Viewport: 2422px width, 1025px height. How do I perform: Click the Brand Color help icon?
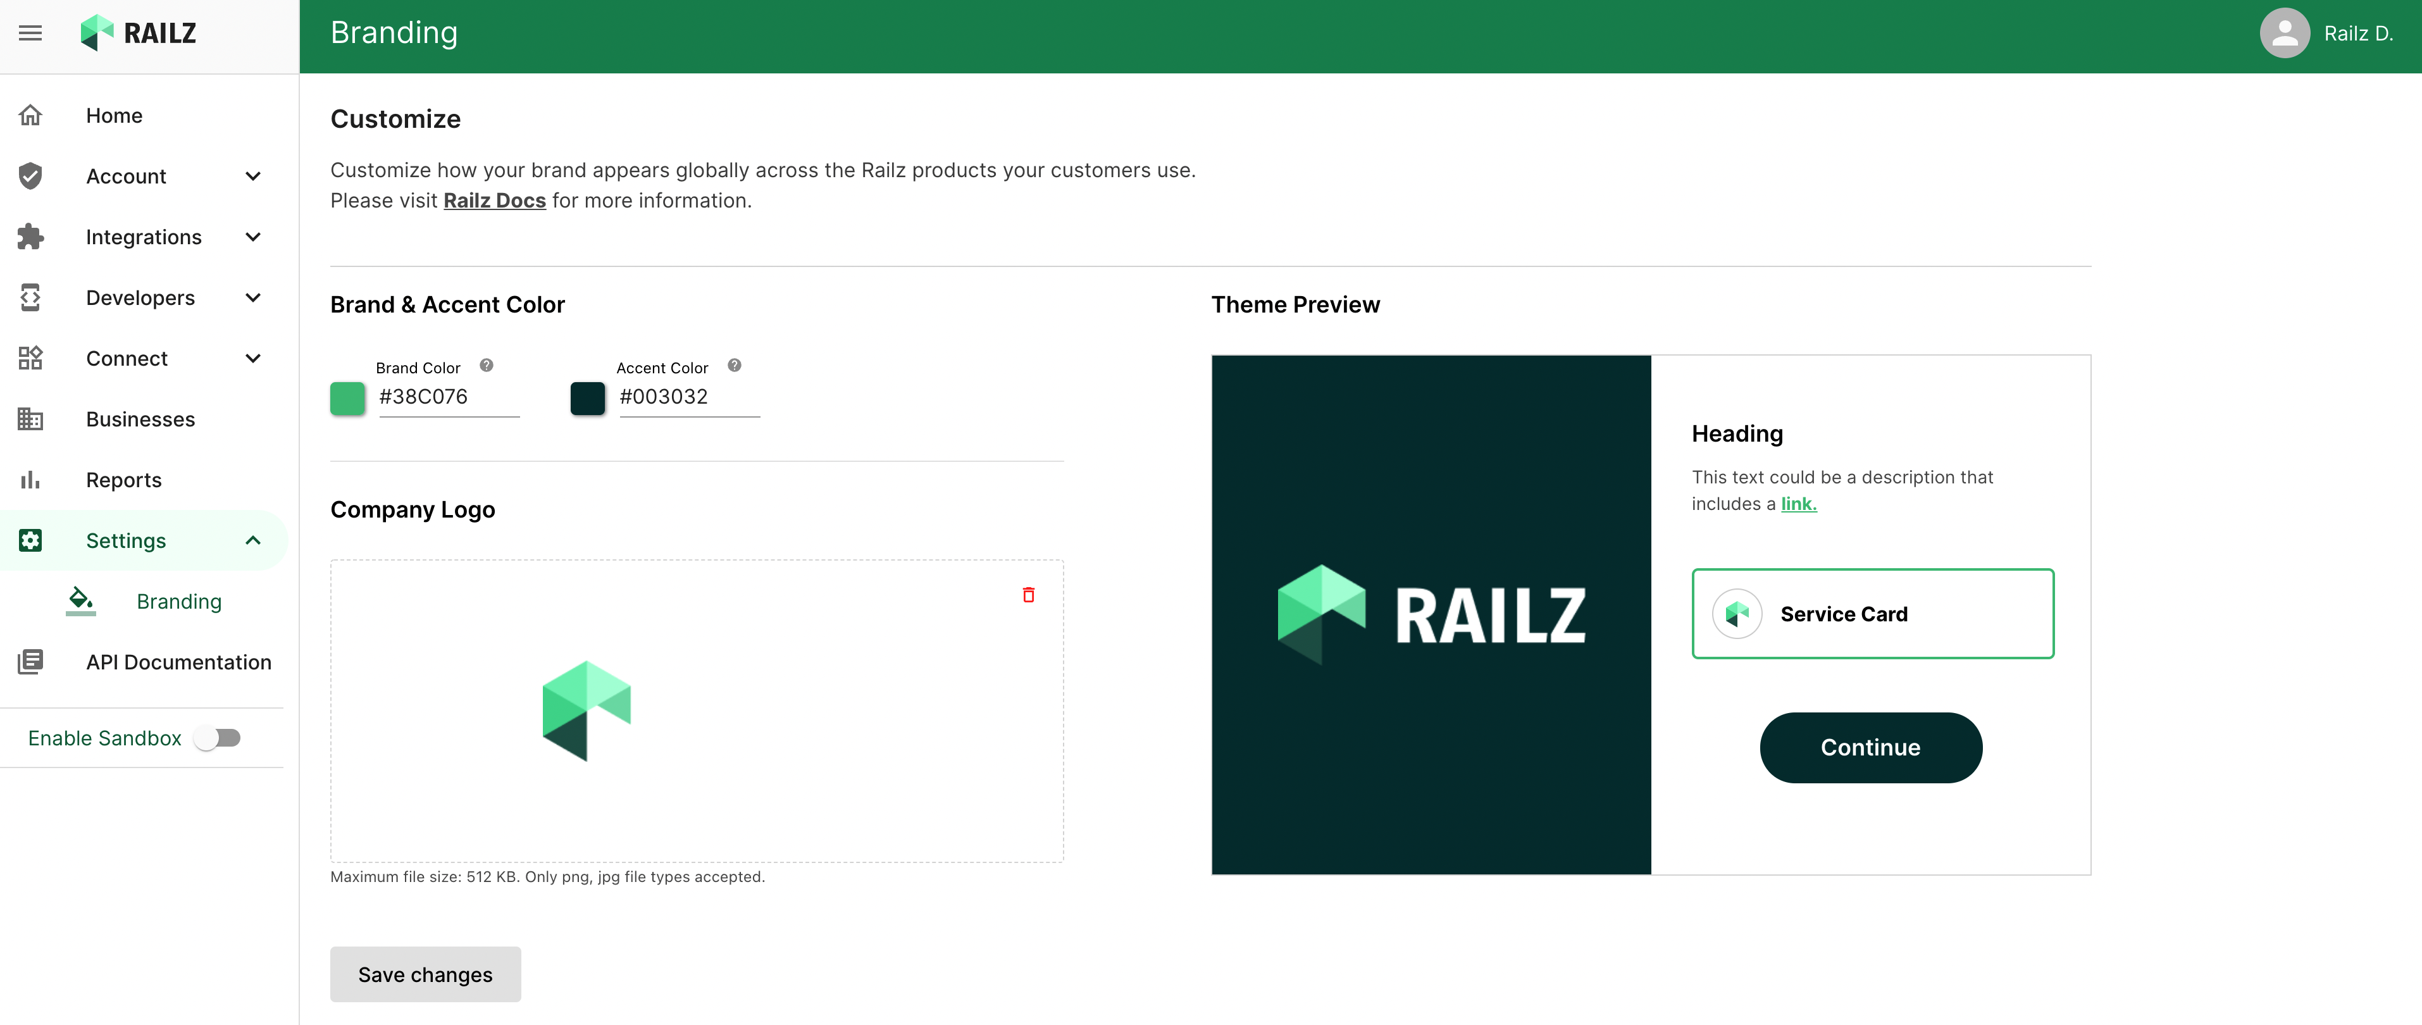pyautogui.click(x=486, y=366)
